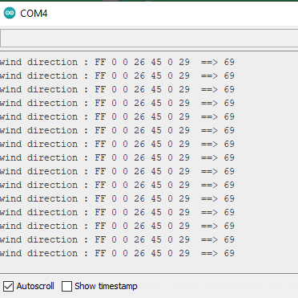
Task: Click the ==> arrow in the top output row
Action: click(209, 62)
